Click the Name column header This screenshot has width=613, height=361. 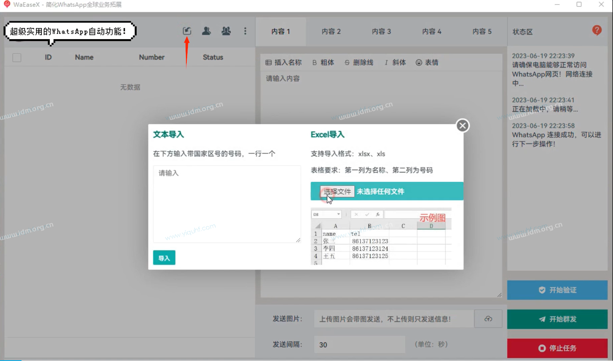[x=84, y=57]
